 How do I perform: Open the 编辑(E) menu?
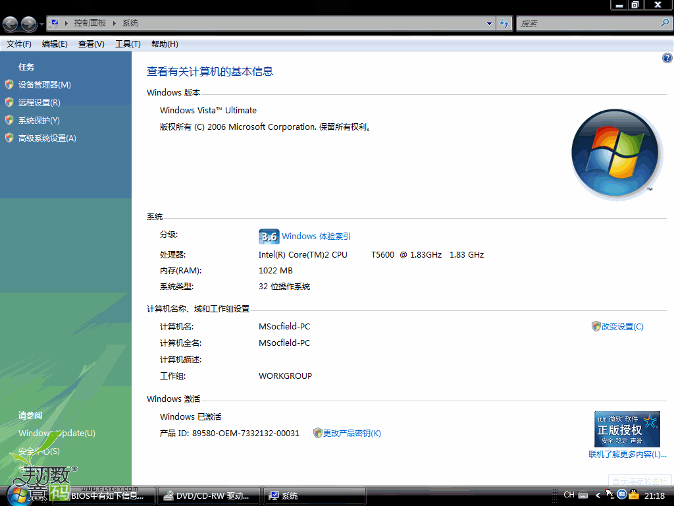55,44
